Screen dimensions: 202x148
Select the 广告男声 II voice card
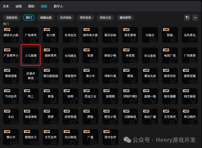(x=11, y=55)
